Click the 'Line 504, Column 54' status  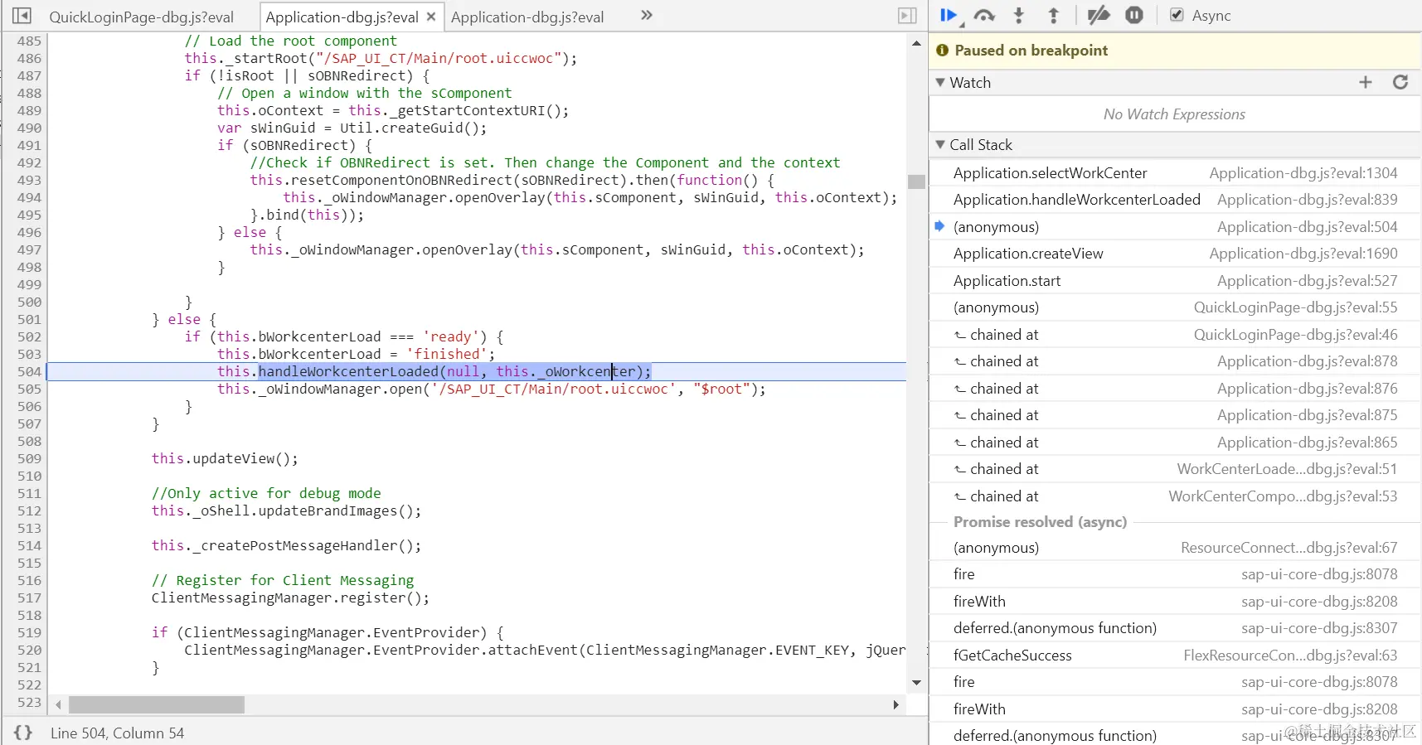(x=117, y=733)
